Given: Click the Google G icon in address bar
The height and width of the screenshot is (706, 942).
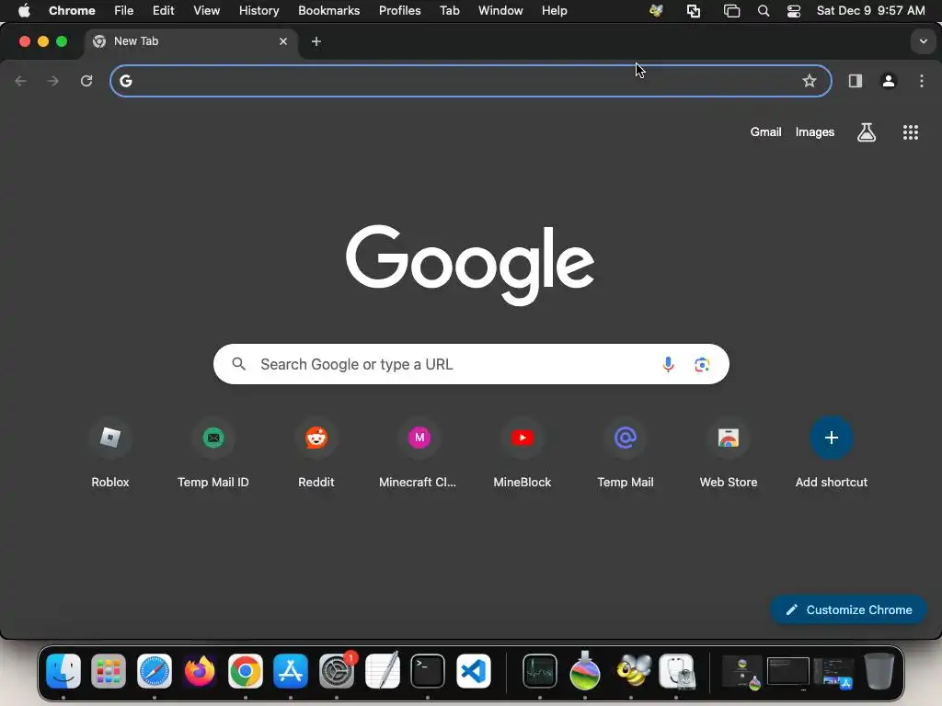Looking at the screenshot, I should (125, 81).
